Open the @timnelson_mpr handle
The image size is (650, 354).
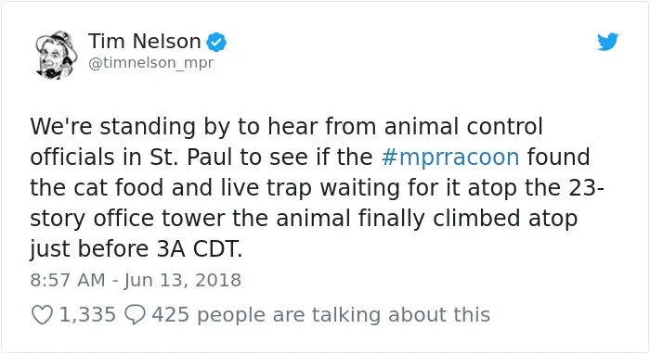[150, 63]
